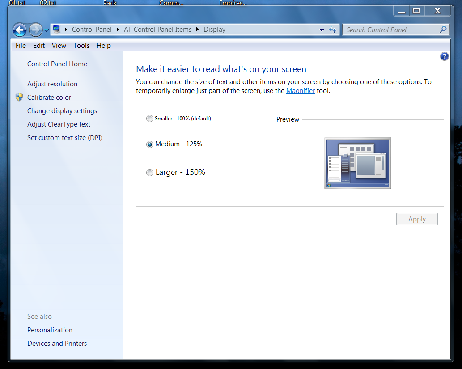Image resolution: width=462 pixels, height=369 pixels.
Task: Click the refresh button beside the address bar
Action: click(x=332, y=30)
